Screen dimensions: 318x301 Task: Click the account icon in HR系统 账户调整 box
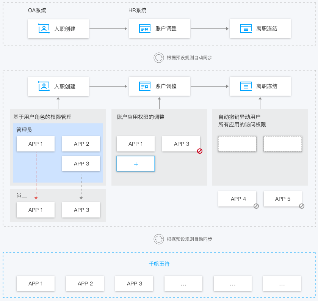145,28
